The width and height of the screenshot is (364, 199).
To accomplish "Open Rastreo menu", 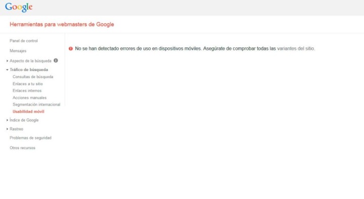I will pos(17,129).
